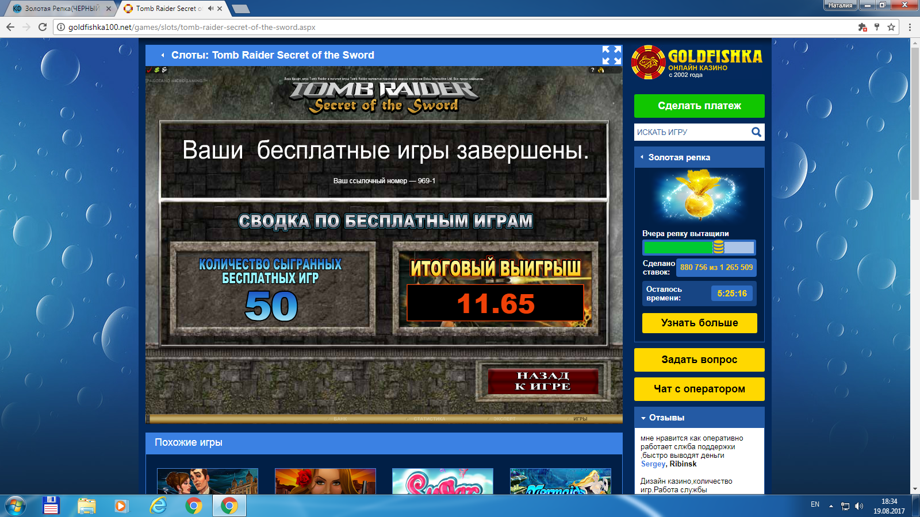
Task: Click the system volume tray icon
Action: click(859, 506)
